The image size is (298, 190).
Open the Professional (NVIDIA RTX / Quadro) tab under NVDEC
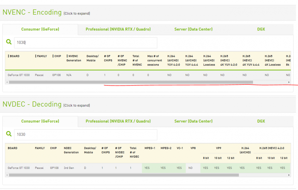pyautogui.click(x=118, y=121)
